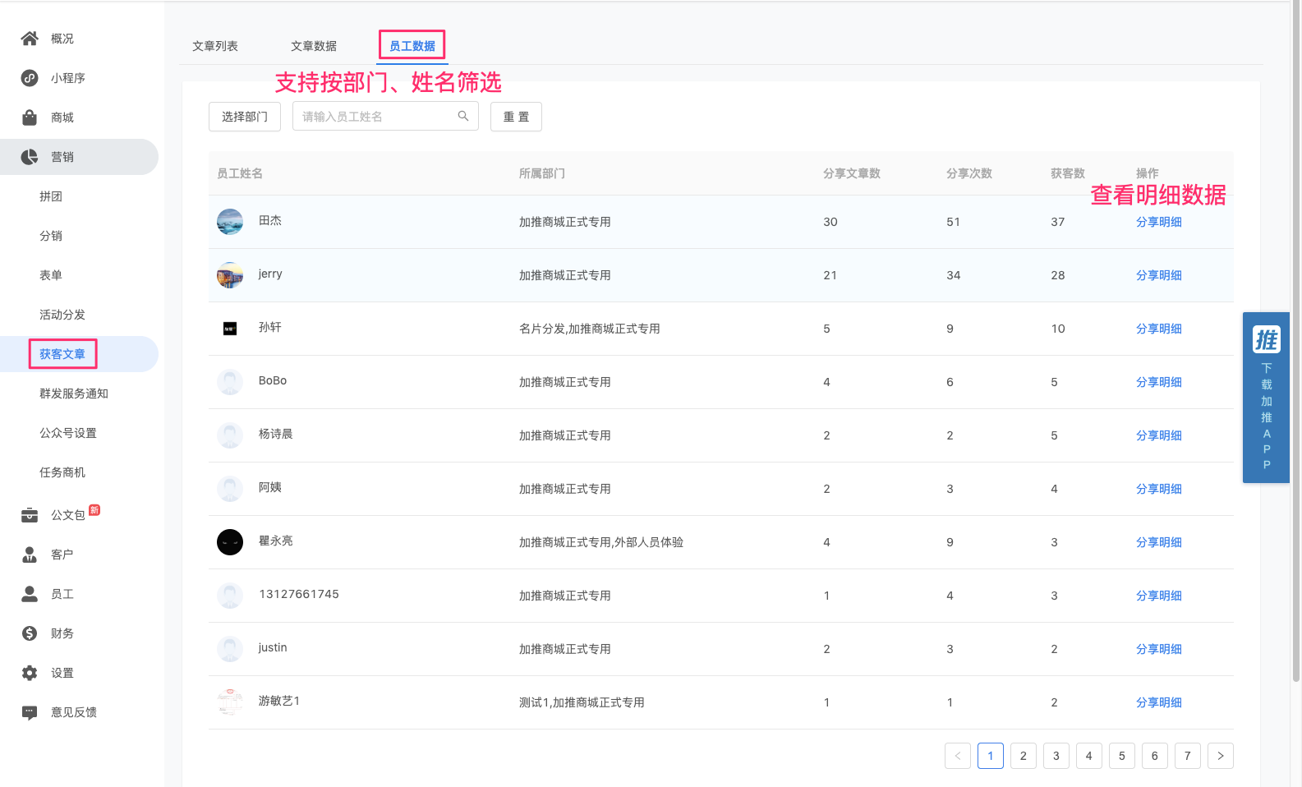
Task: Click the red 新 badge on 公文包
Action: (x=94, y=509)
